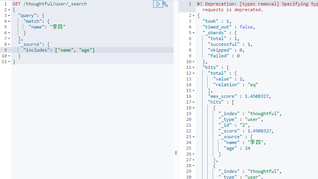Collapse "_shards" block in response line 5
The image size is (318, 179).
193,33
